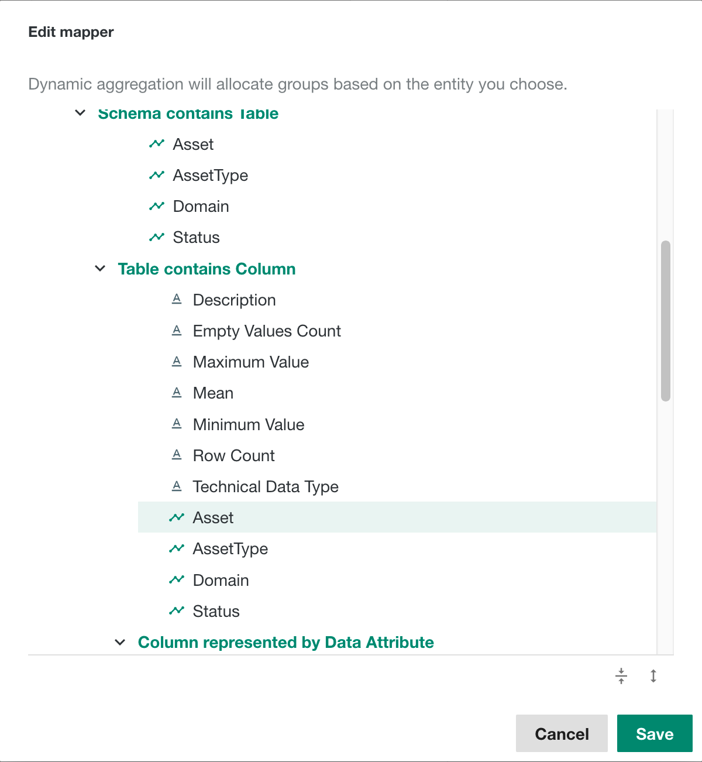Click the attribute icon next to Mean

177,393
